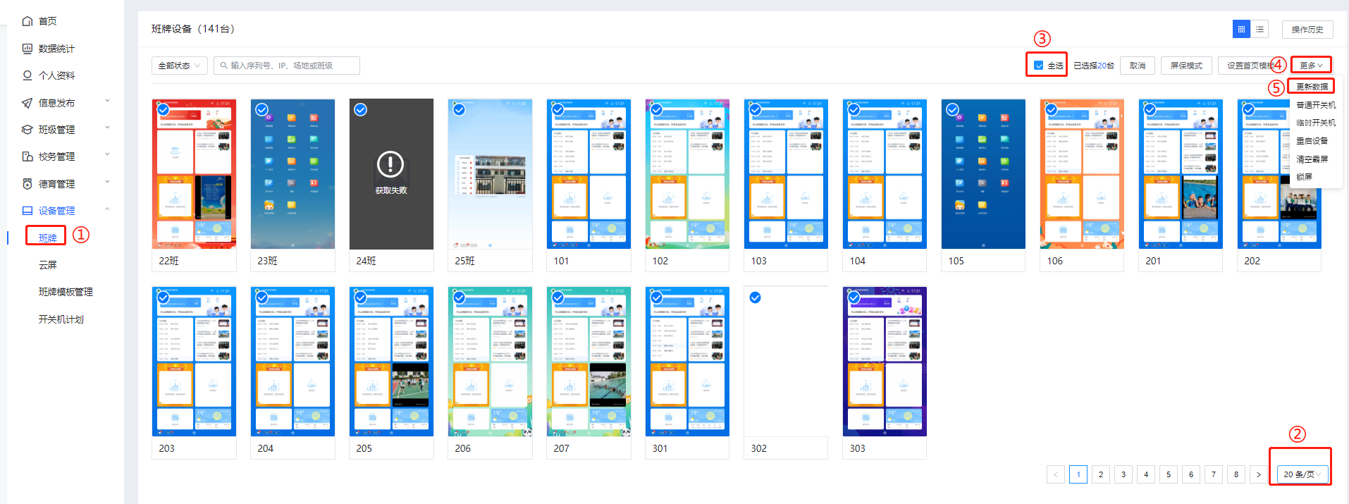Image resolution: width=1349 pixels, height=504 pixels.
Task: Click the 207 device label
Action: point(561,448)
